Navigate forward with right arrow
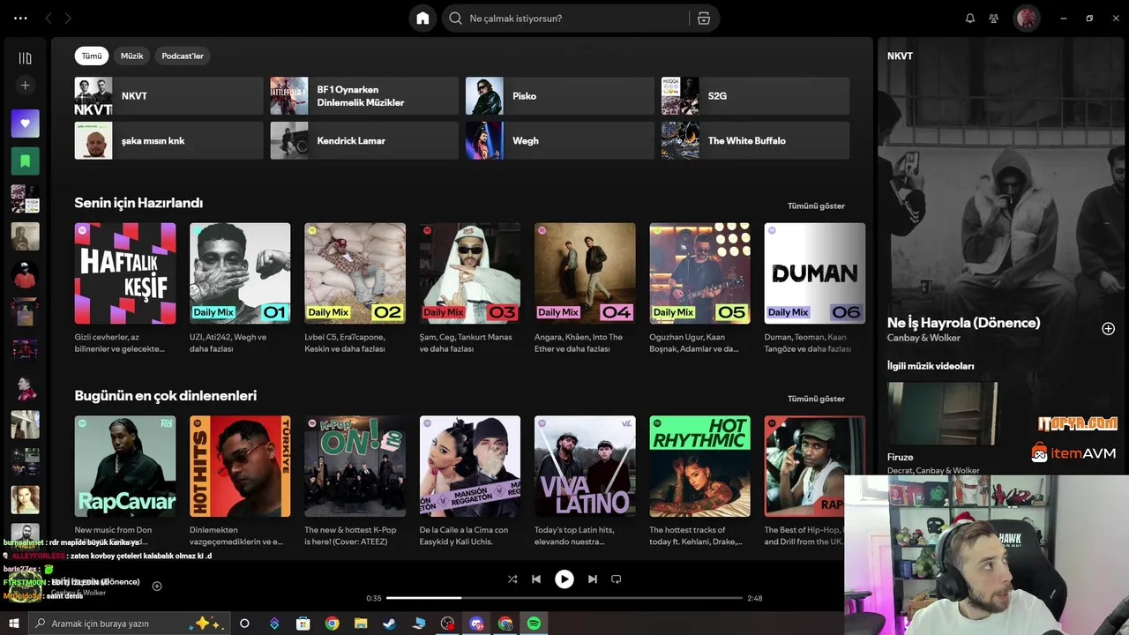 68,19
